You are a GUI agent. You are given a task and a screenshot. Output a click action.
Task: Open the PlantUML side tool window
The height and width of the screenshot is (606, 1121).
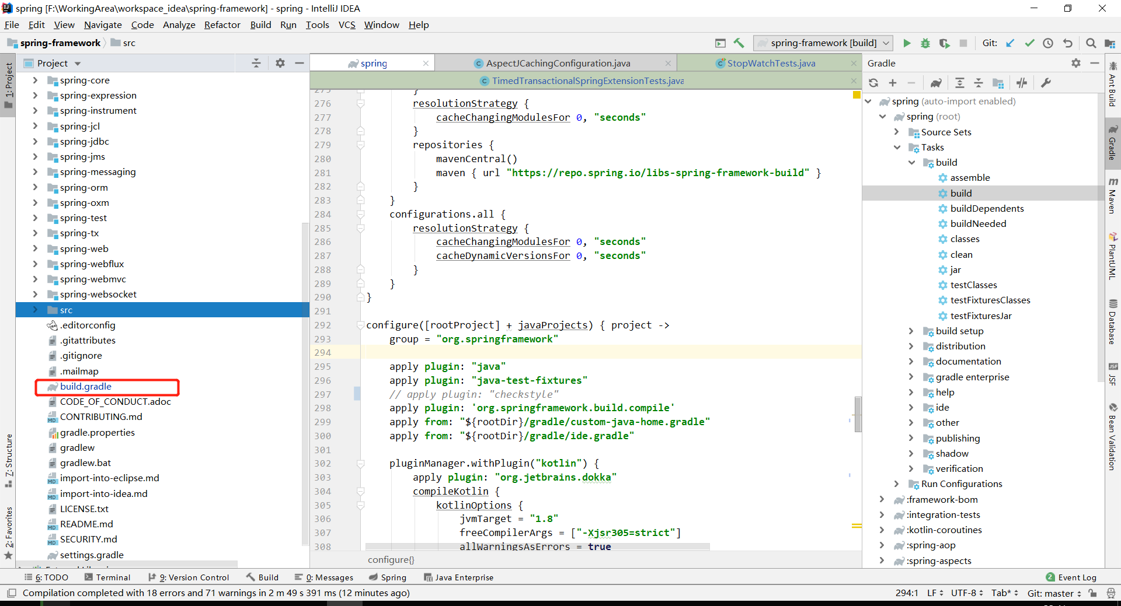[x=1113, y=255]
